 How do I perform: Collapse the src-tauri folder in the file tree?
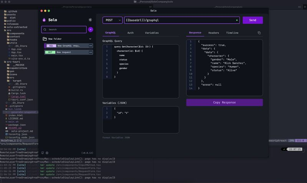[12, 62]
